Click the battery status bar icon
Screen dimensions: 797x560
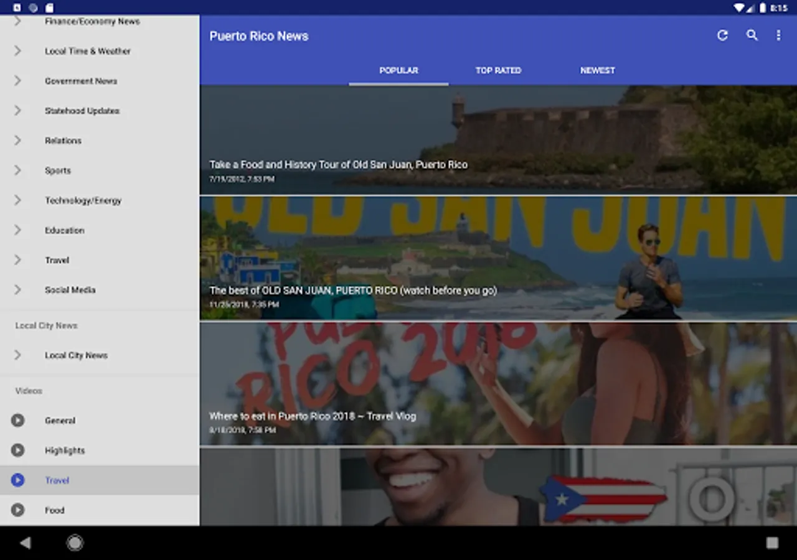762,8
